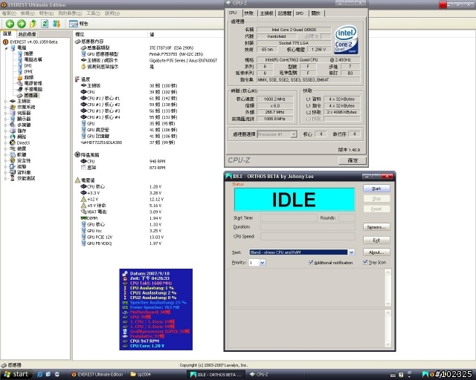The width and height of the screenshot is (476, 380).
Task: Click the green Forward arrow in EVEREST toolbar
Action: 22,24
